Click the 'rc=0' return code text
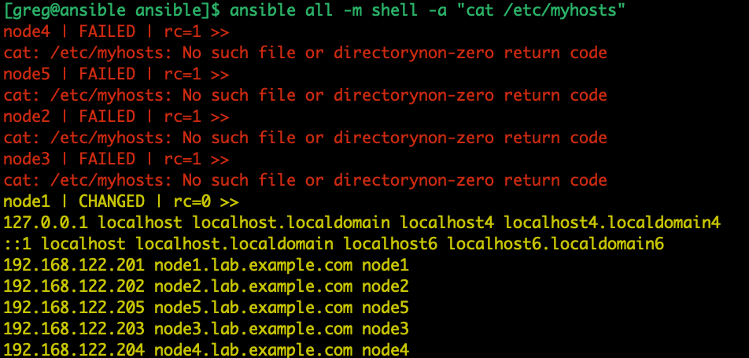The image size is (749, 358). tap(191, 201)
